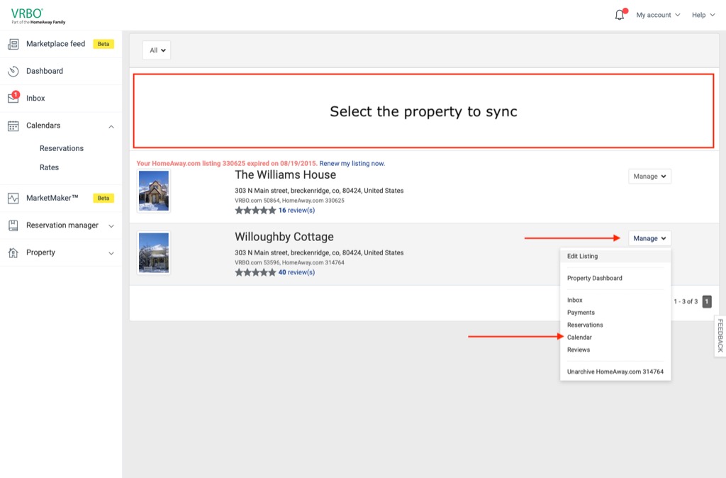Open 16 review(s) link
The width and height of the screenshot is (726, 478).
tap(296, 211)
